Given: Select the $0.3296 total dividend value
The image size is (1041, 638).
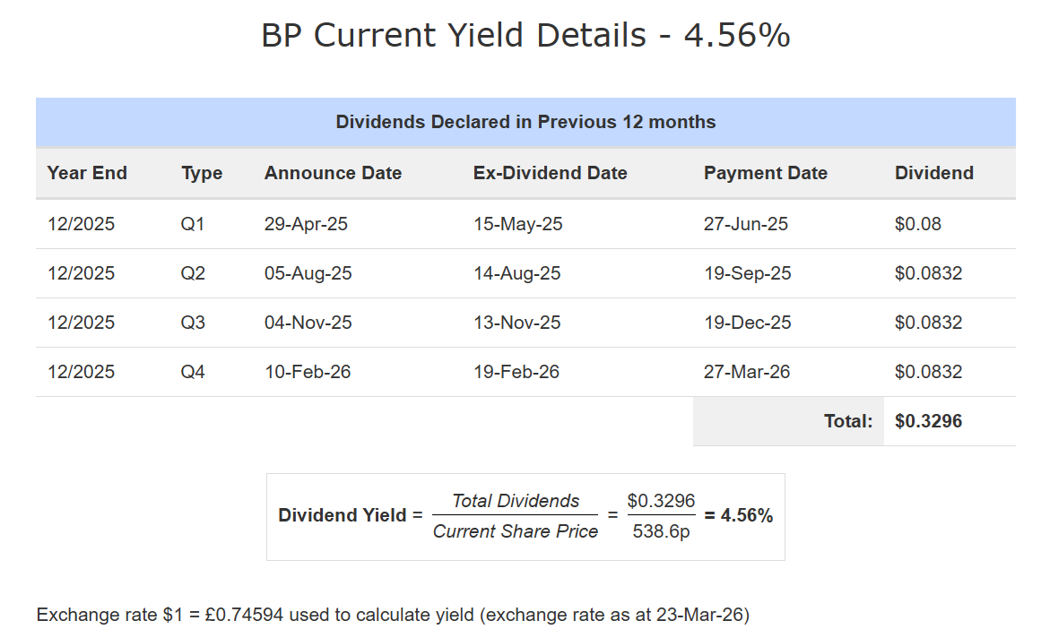Looking at the screenshot, I should (928, 421).
